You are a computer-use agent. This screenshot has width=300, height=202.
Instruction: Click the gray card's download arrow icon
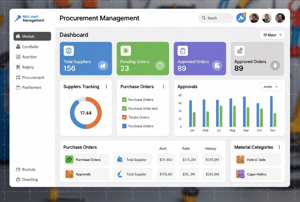tap(275, 65)
